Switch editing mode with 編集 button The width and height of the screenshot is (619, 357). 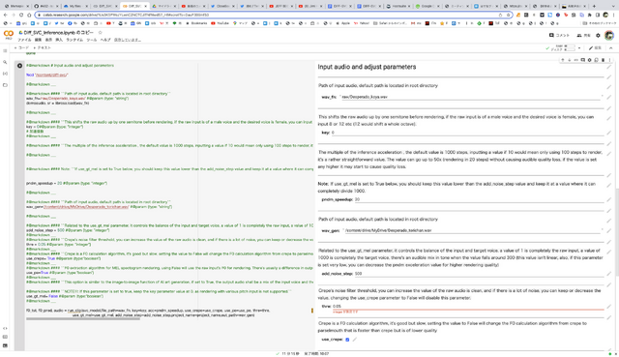click(x=595, y=47)
